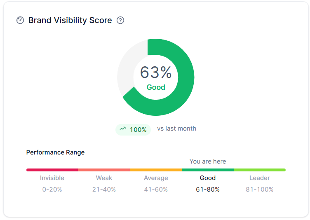310x220 pixels.
Task: Click the coral Weak range bar segment
Action: point(104,170)
